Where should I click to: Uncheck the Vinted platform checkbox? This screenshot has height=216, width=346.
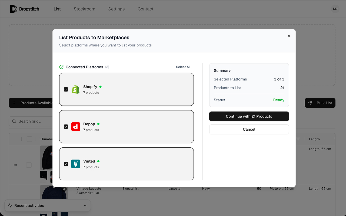(x=66, y=164)
